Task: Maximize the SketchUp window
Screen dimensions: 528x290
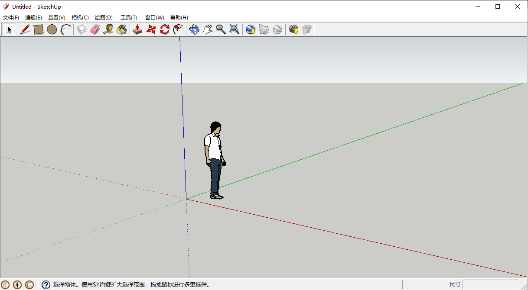Action: [498, 6]
